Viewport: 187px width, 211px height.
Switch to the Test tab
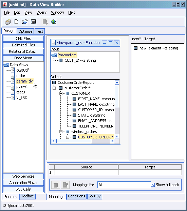[40, 31]
